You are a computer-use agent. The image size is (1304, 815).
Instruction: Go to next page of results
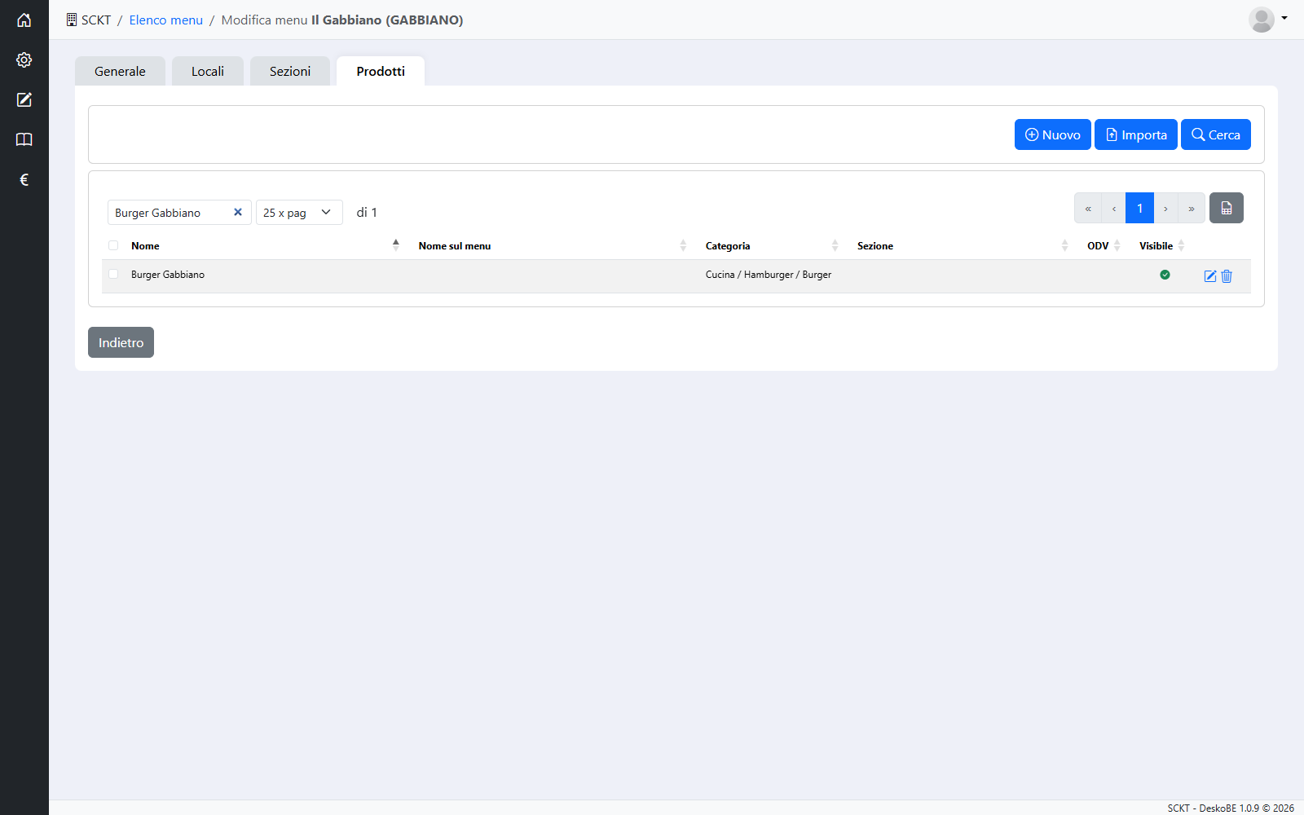[1165, 208]
